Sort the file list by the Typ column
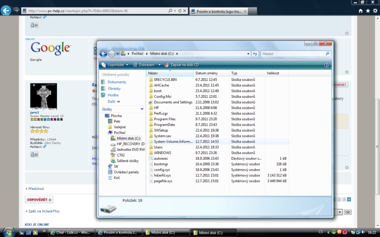Screen dimensions: 380x237 pos(247,73)
